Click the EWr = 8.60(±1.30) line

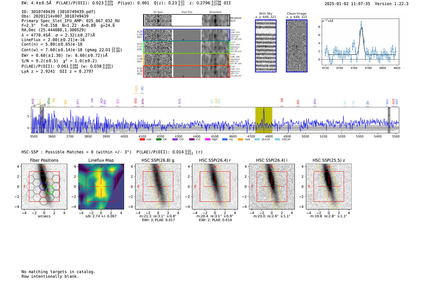(64, 55)
